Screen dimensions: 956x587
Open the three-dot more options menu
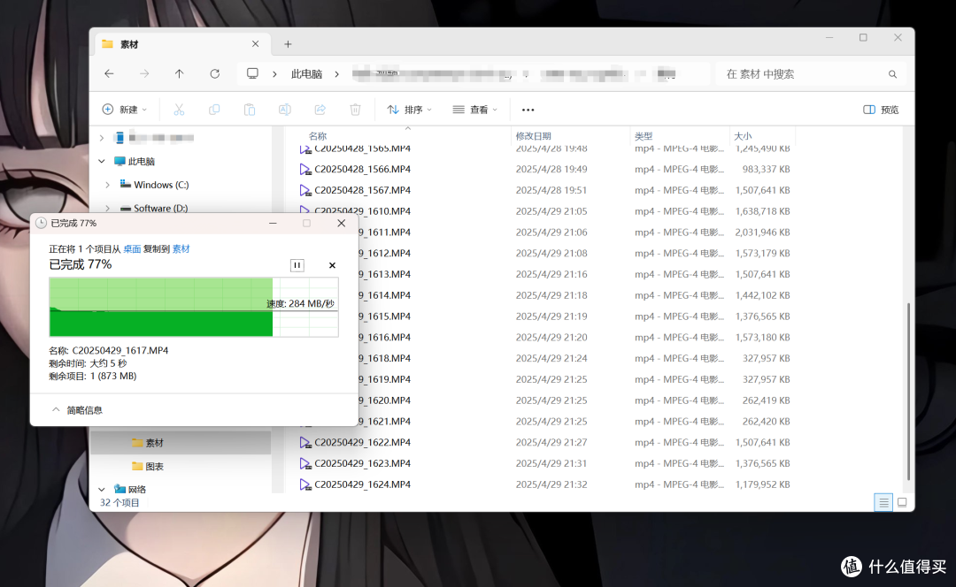point(528,110)
